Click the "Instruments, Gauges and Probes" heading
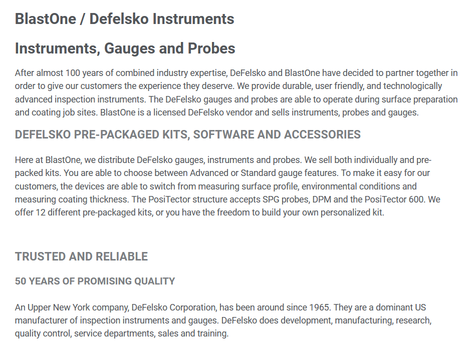Viewport: 472px width, 346px height. (x=125, y=48)
